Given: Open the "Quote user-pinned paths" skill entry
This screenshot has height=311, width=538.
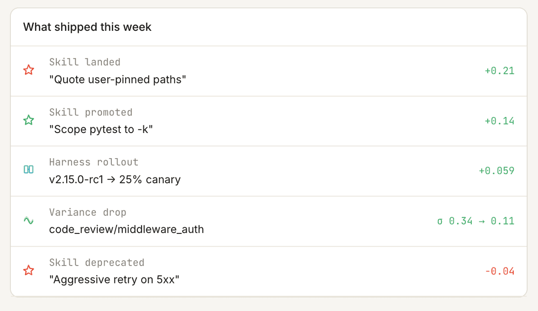Looking at the screenshot, I should tap(117, 80).
